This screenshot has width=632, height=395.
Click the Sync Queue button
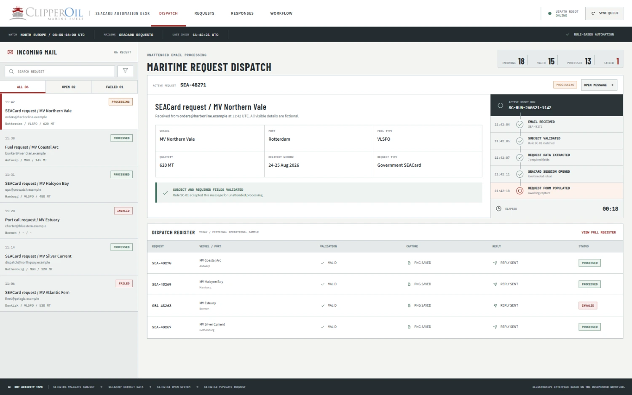coord(604,13)
